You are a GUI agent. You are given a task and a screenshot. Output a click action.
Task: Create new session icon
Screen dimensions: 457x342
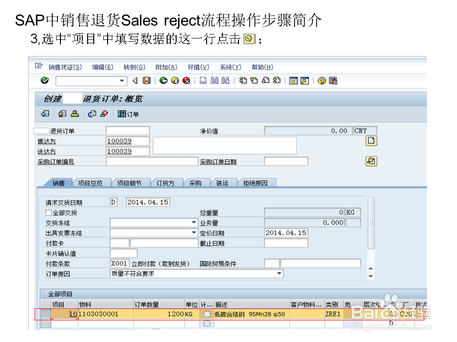[294, 81]
